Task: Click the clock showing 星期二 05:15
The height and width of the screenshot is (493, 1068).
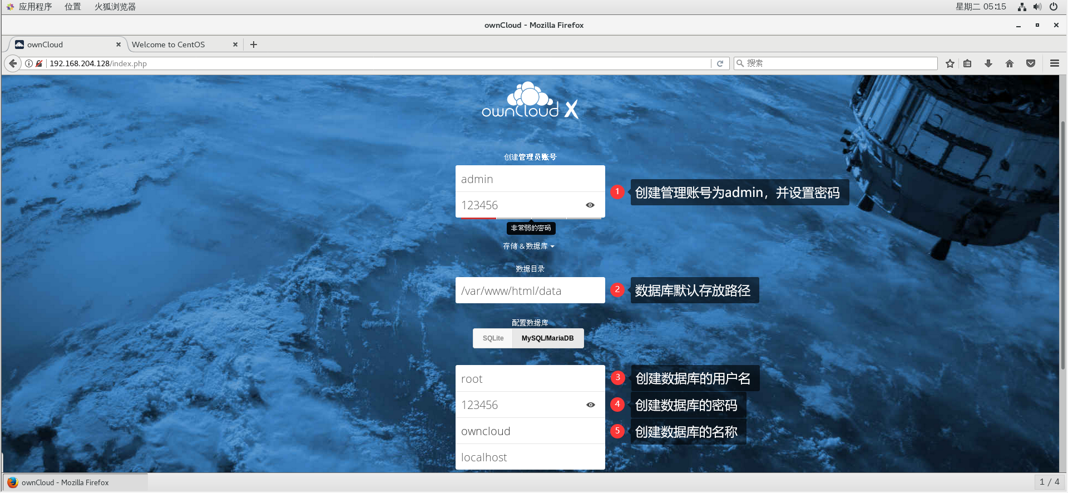Action: pos(981,7)
